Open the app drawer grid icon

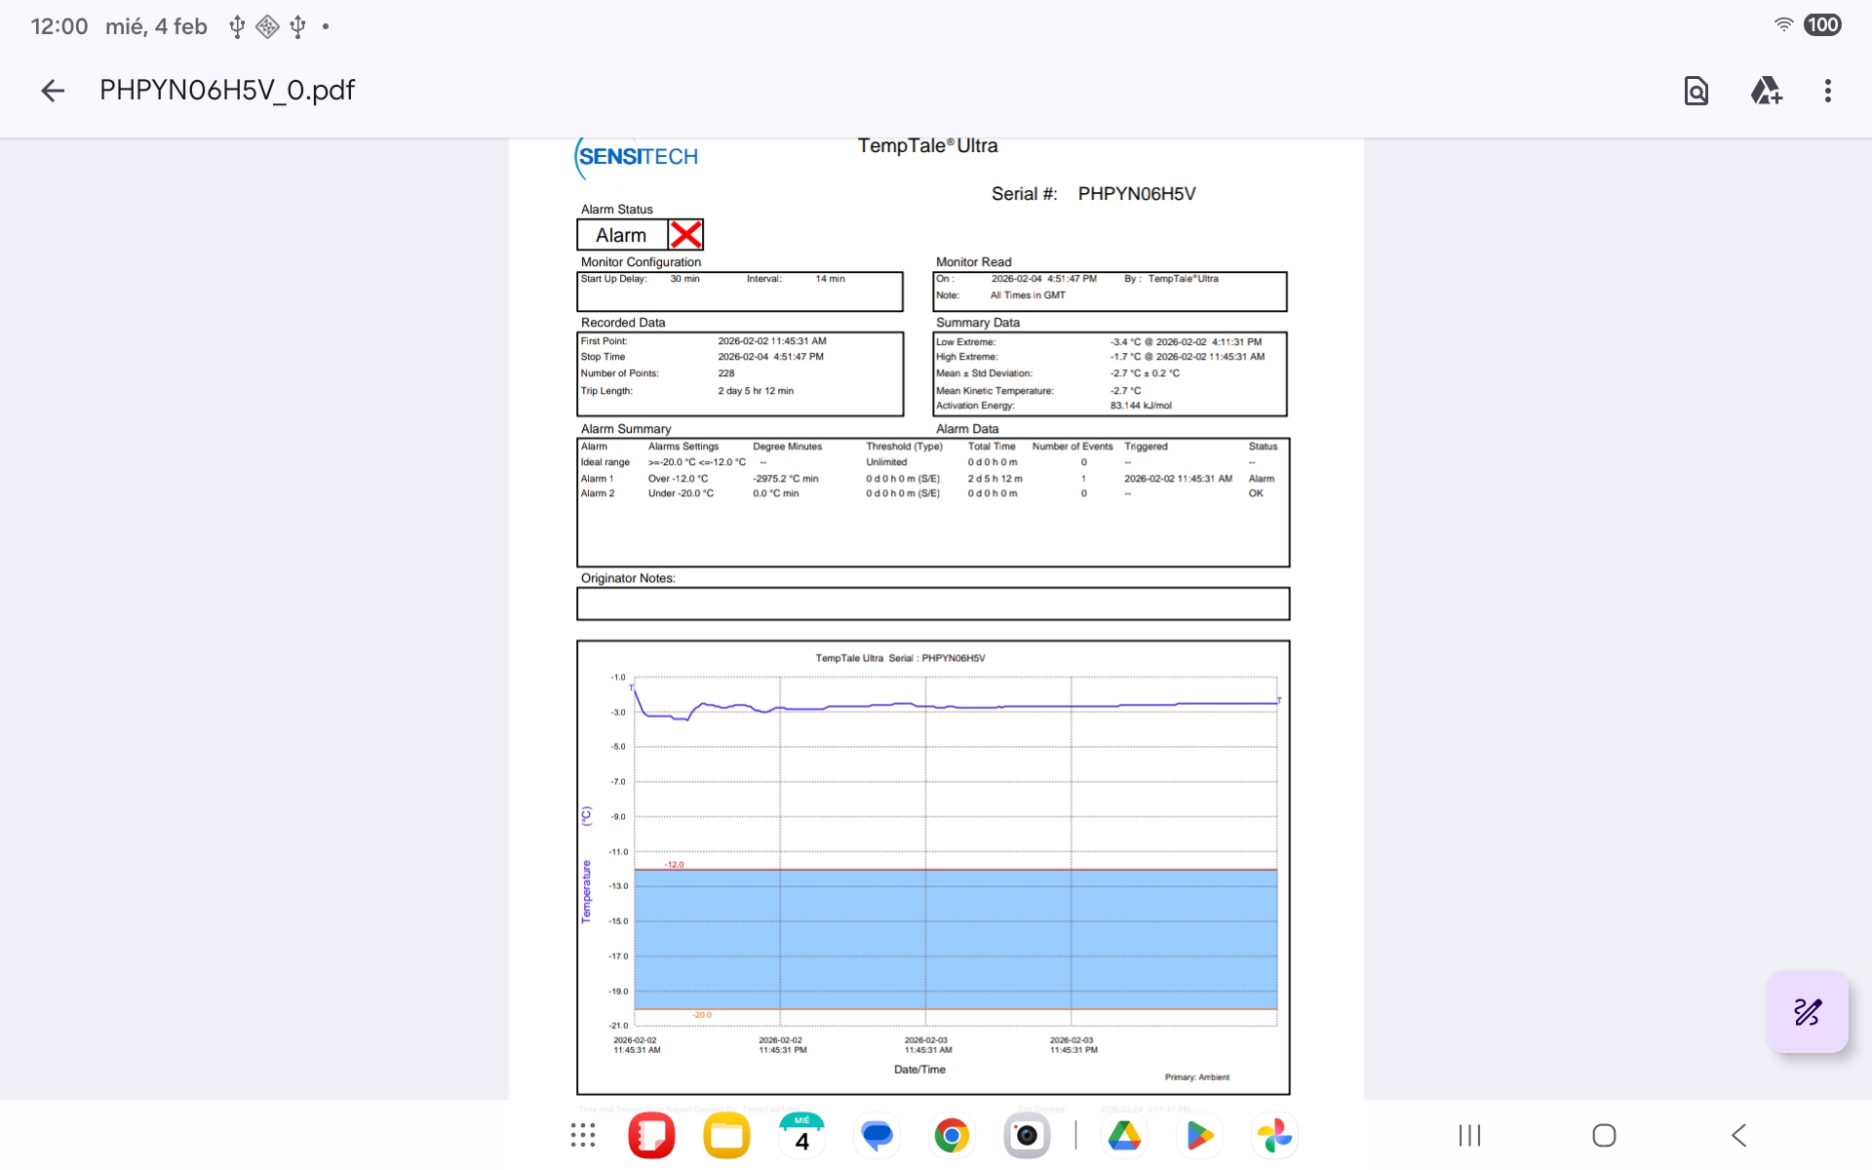(x=583, y=1135)
